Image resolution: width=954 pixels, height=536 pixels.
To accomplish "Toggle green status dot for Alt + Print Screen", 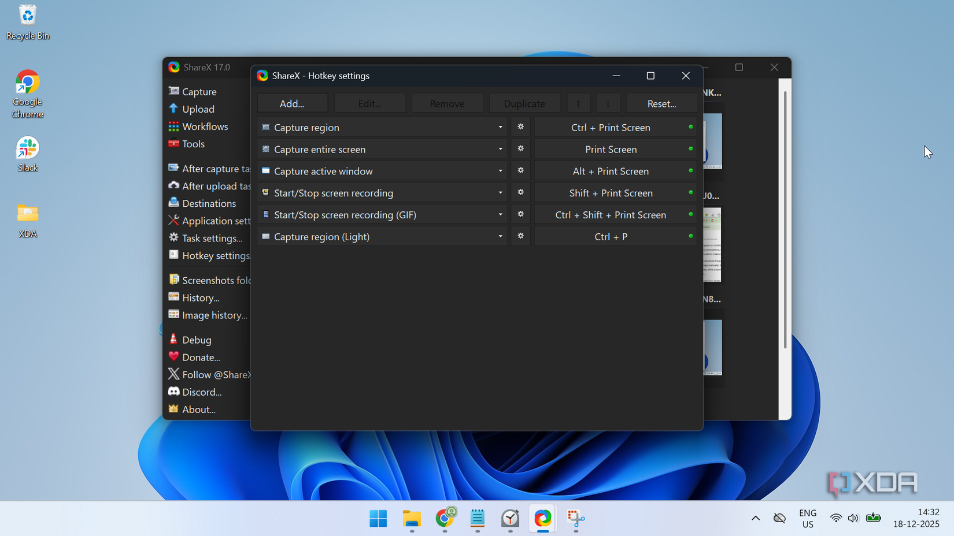I will coord(690,171).
